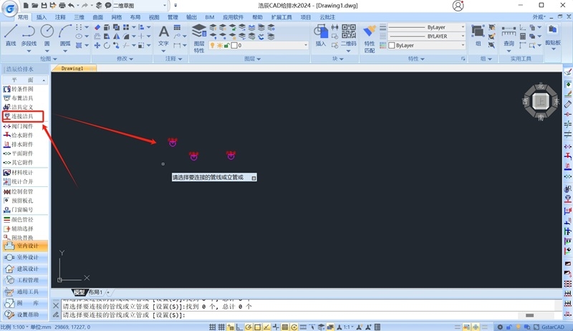This screenshot has width=573, height=331.
Task: Collapse the 平面 sidebar header
Action: [25, 80]
